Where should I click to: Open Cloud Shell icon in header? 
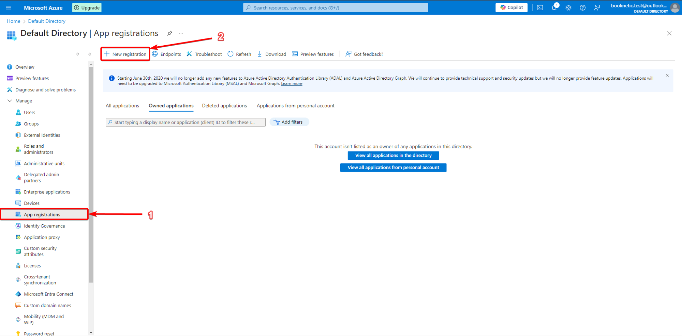540,7
